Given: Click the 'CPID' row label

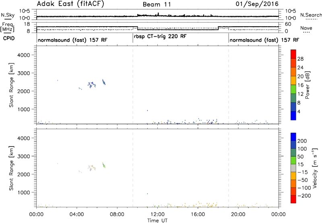Looking at the screenshot, I should click(x=9, y=38).
